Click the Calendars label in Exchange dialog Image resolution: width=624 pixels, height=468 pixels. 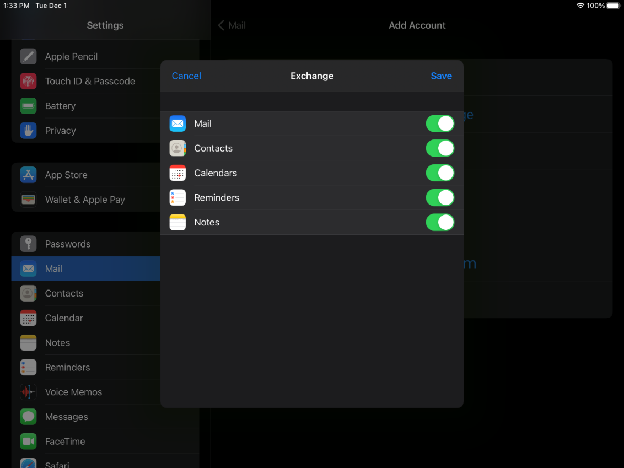(x=216, y=173)
